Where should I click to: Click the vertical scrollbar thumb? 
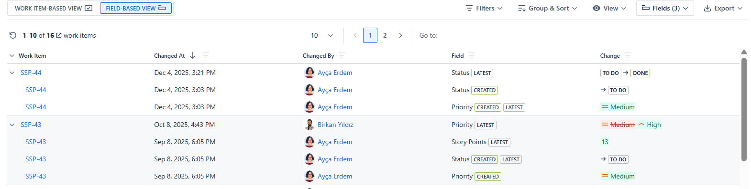(744, 109)
